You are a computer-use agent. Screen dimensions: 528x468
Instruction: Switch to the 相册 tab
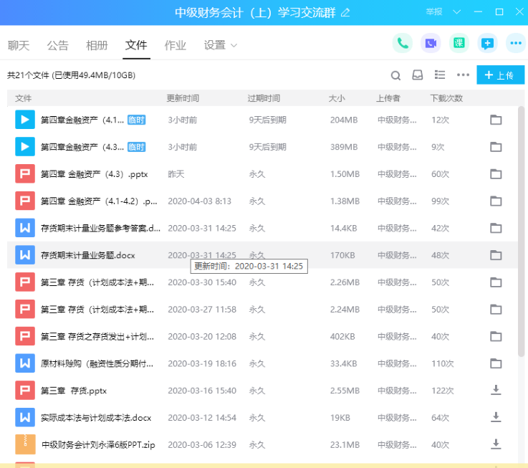[x=97, y=45]
